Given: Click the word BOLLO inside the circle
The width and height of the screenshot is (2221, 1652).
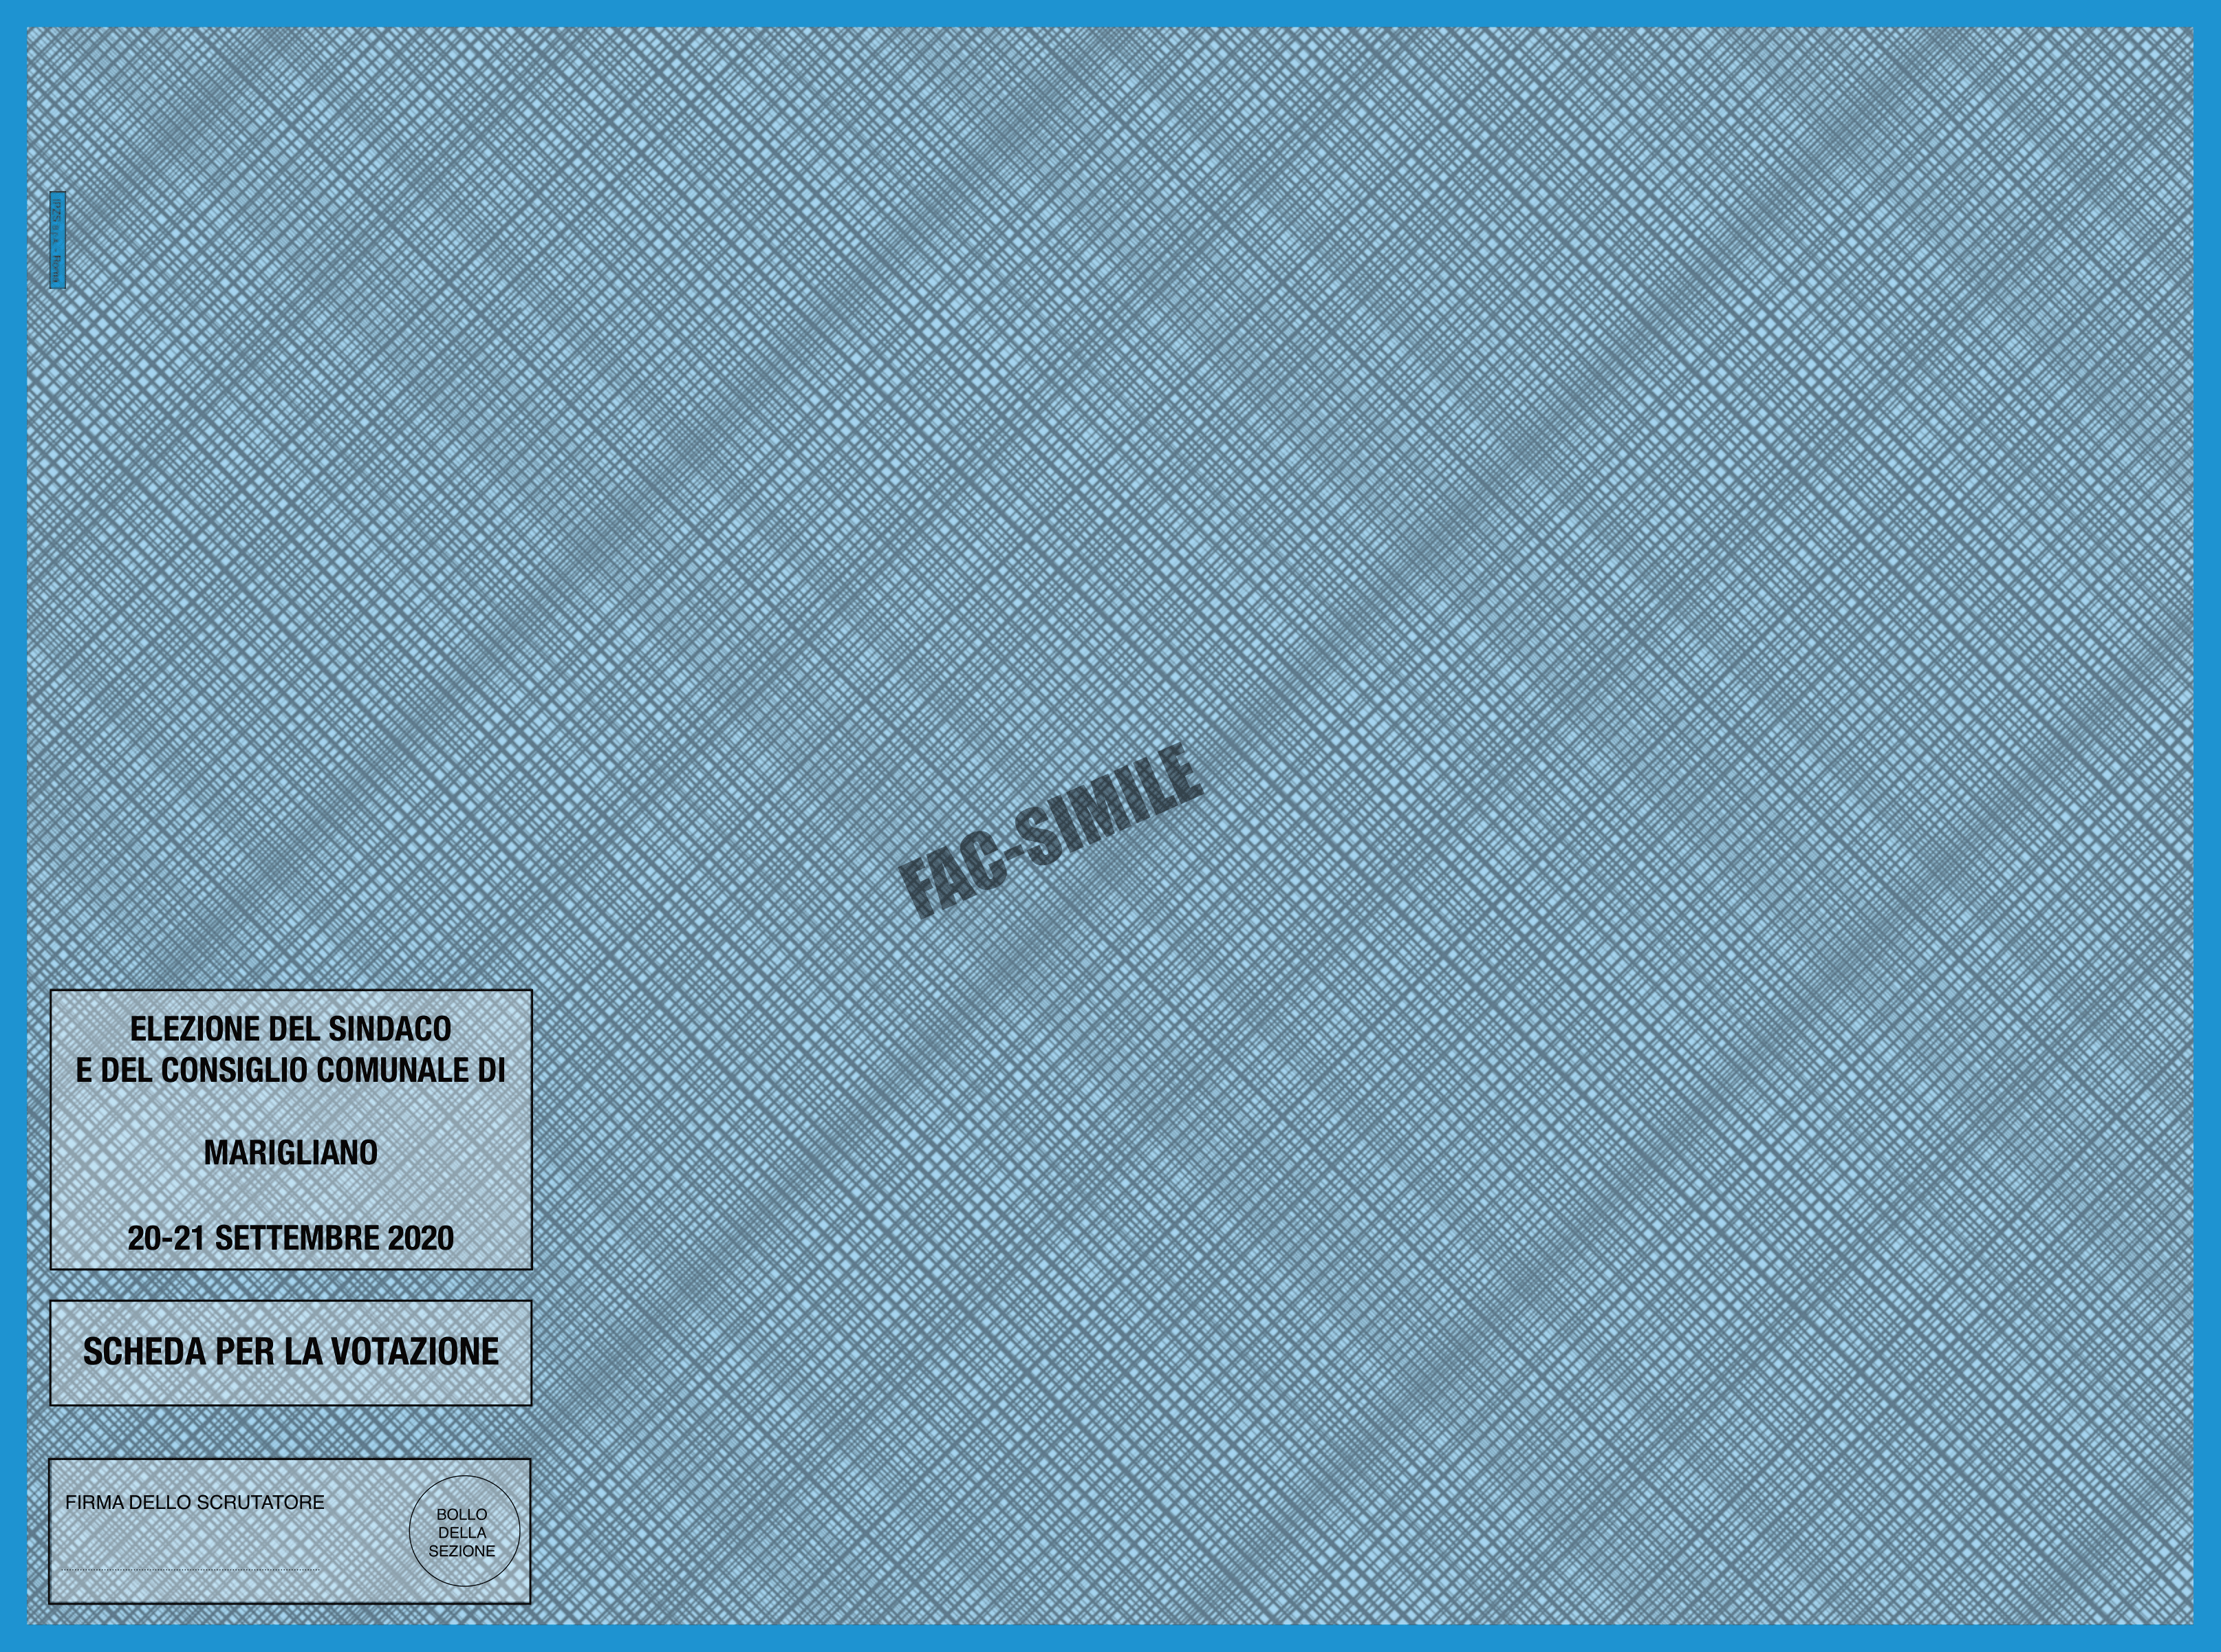Looking at the screenshot, I should 462,1514.
